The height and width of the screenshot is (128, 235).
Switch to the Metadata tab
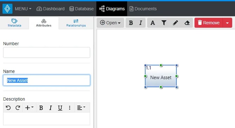[x=14, y=23]
